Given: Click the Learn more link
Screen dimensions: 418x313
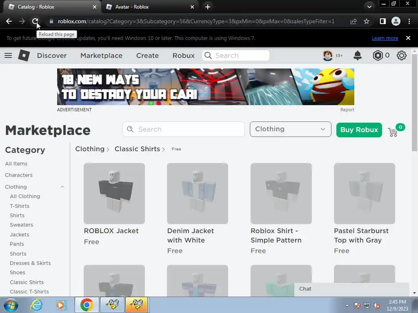Looking at the screenshot, I should tap(385, 38).
